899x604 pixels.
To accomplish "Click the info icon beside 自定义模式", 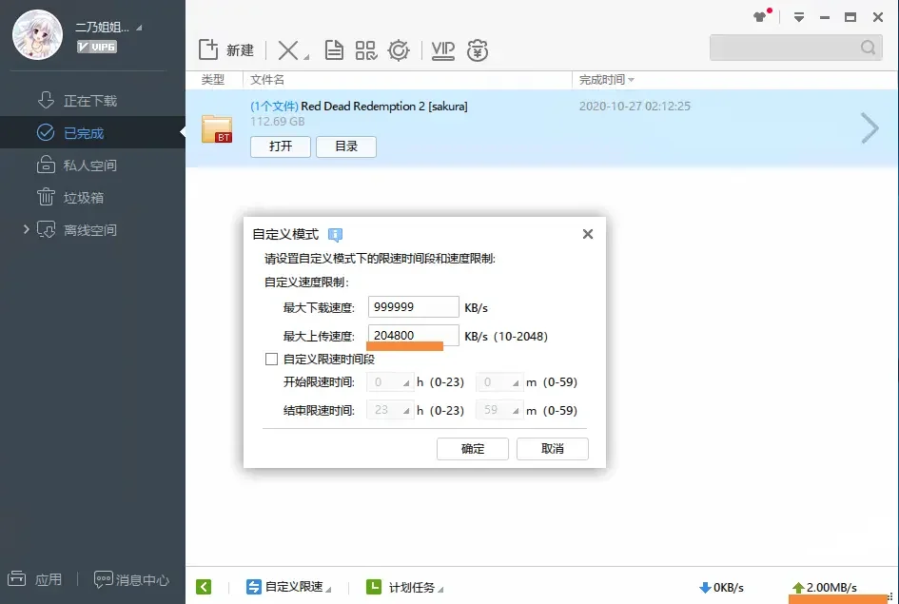I will (335, 234).
